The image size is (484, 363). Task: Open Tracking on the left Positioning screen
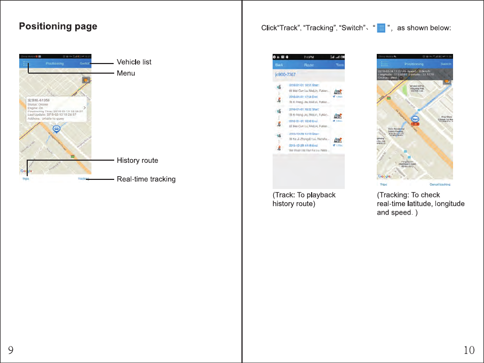[84, 179]
